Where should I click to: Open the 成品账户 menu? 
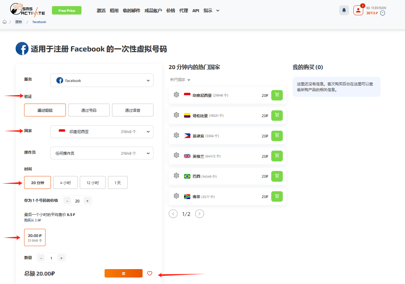pos(153,10)
